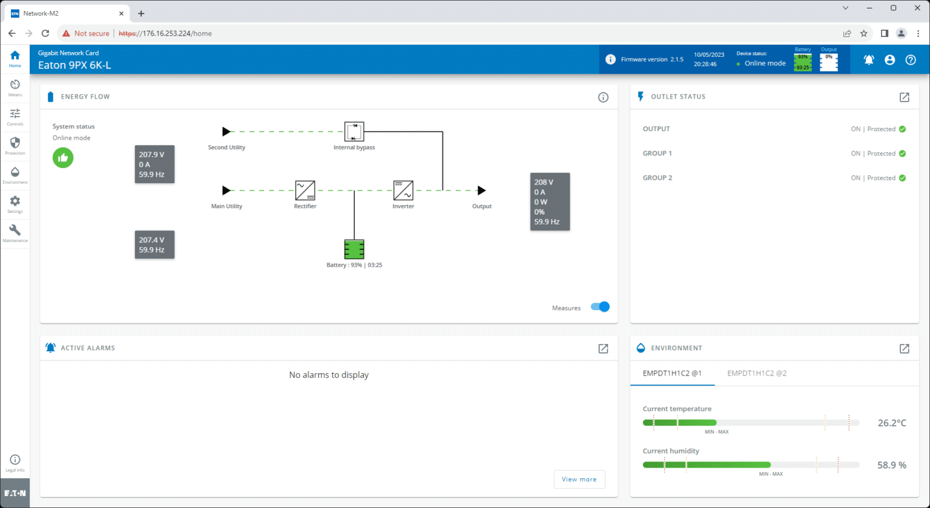Click the 208 V output measures box
930x508 pixels.
[550, 201]
